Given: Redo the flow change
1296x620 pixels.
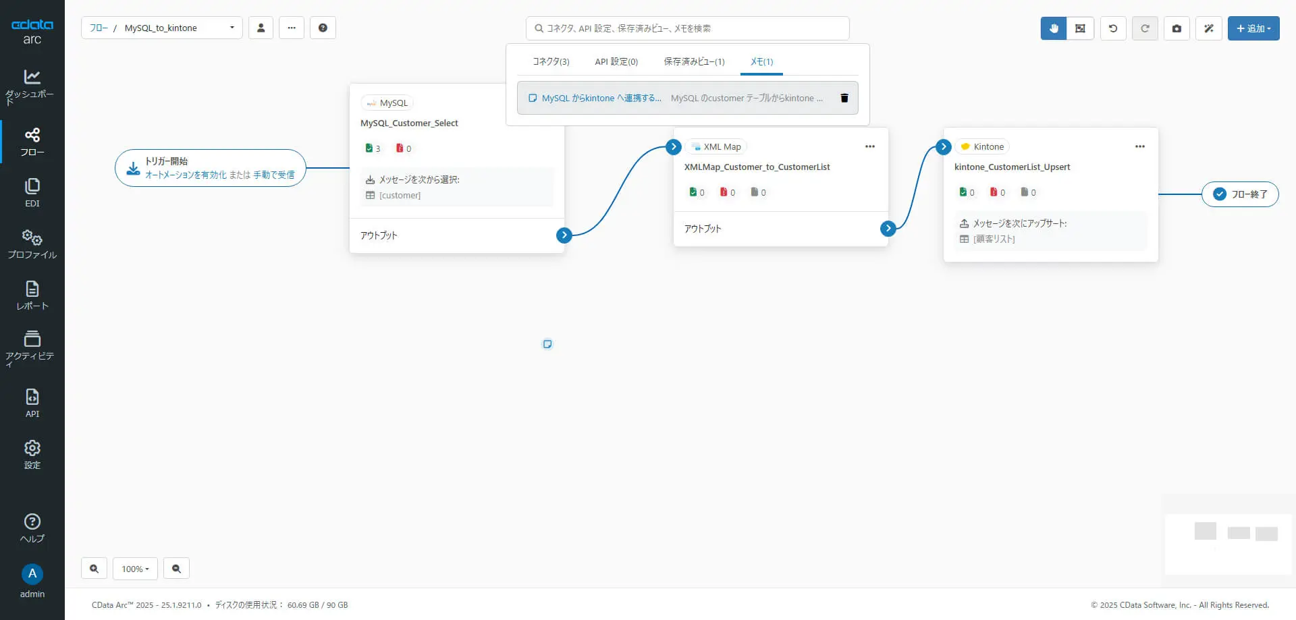Looking at the screenshot, I should coord(1145,28).
